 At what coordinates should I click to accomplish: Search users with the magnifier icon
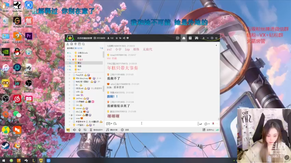click(x=83, y=44)
